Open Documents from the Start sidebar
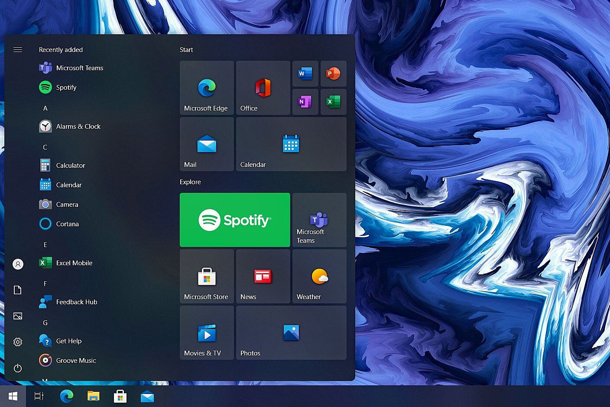This screenshot has width=610, height=407. point(18,290)
